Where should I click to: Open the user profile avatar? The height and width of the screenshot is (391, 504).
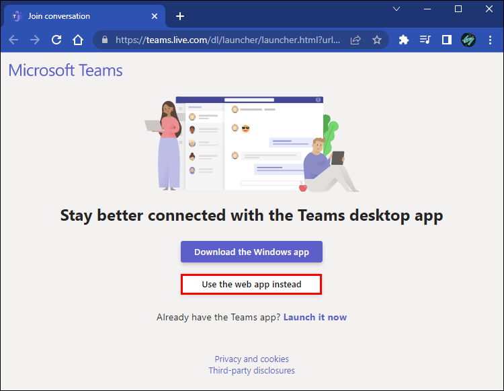(468, 40)
